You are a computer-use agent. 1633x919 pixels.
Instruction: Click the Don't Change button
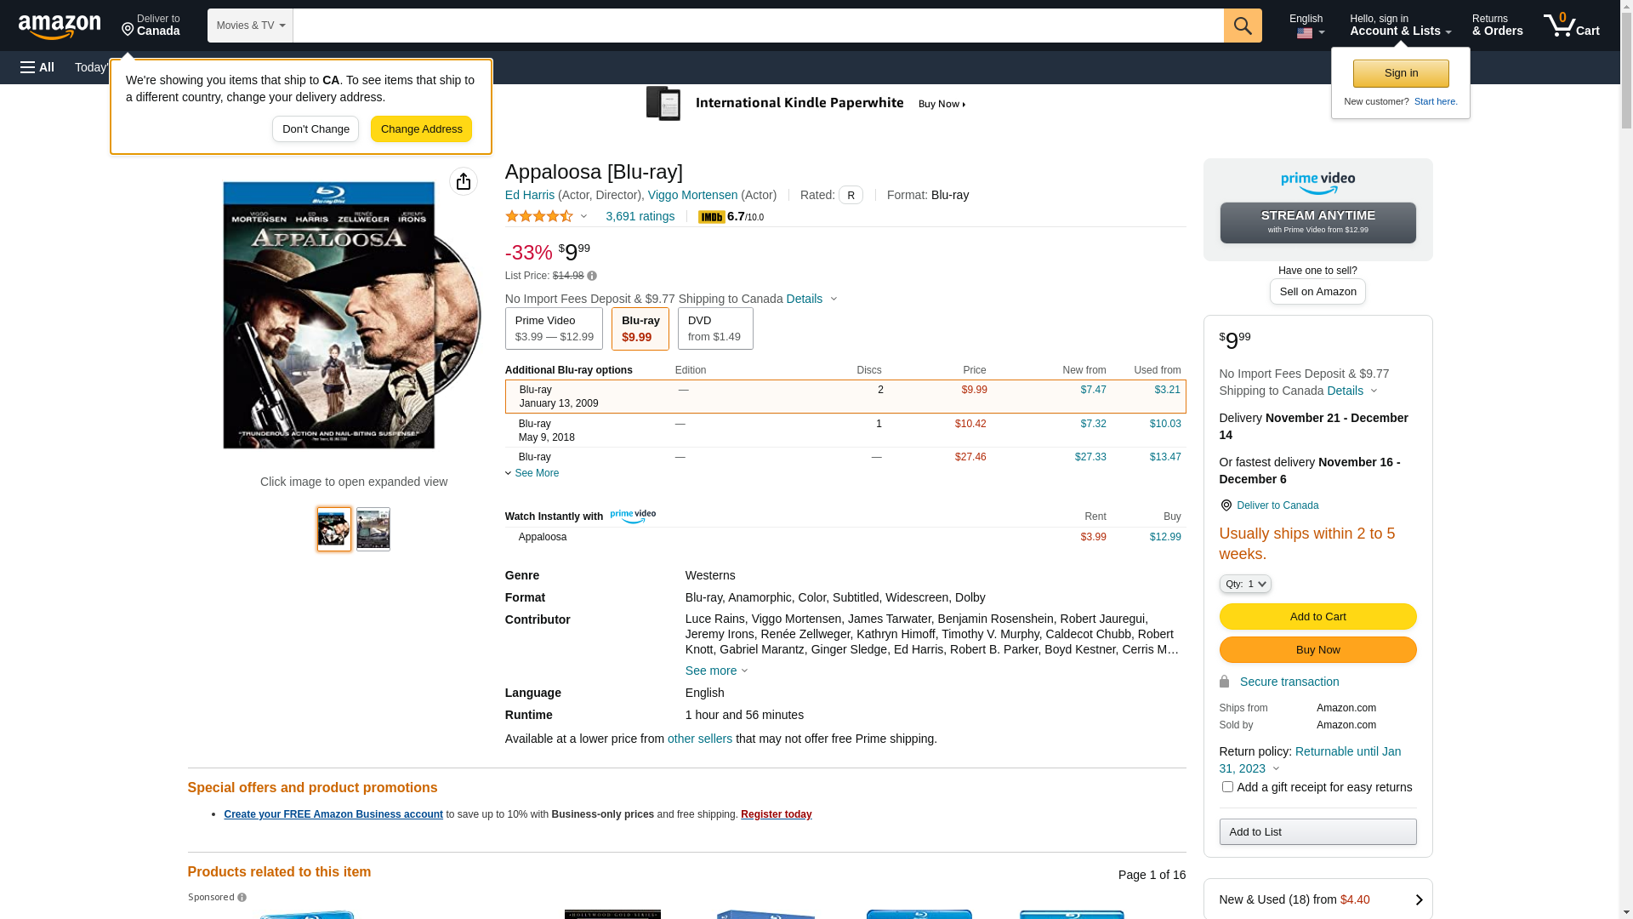click(x=316, y=129)
